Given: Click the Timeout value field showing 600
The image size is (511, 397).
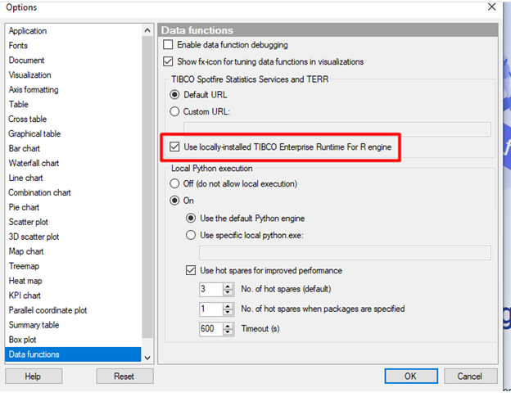Looking at the screenshot, I should (211, 329).
